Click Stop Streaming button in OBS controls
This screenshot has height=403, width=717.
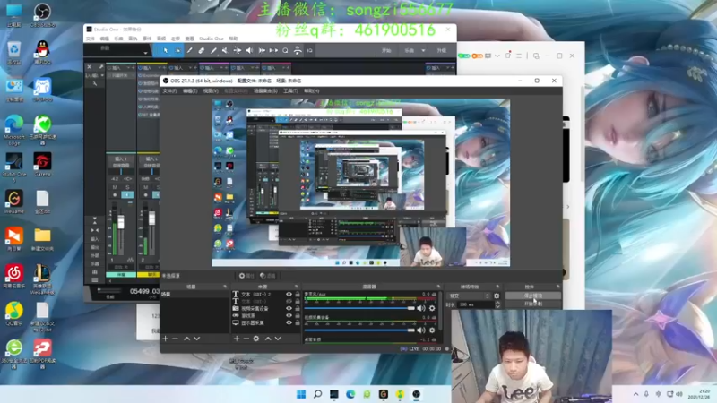pyautogui.click(x=533, y=296)
